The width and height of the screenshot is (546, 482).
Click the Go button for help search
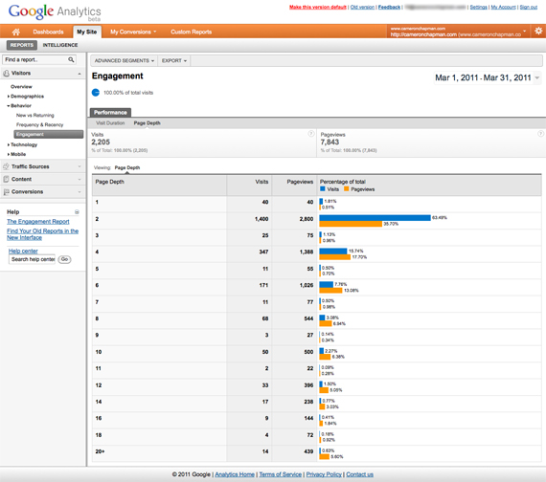pos(64,259)
